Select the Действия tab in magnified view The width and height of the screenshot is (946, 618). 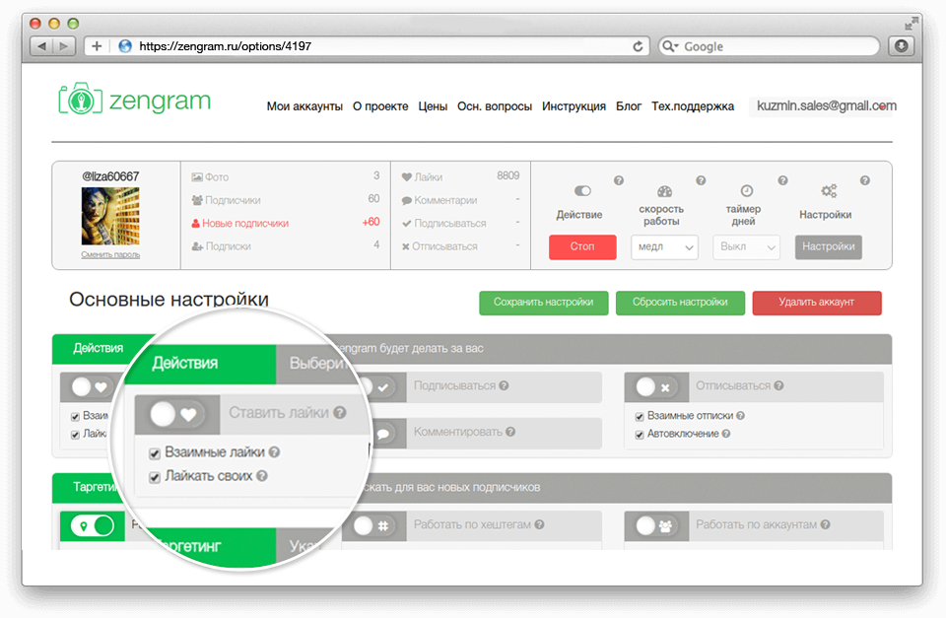pyautogui.click(x=200, y=364)
